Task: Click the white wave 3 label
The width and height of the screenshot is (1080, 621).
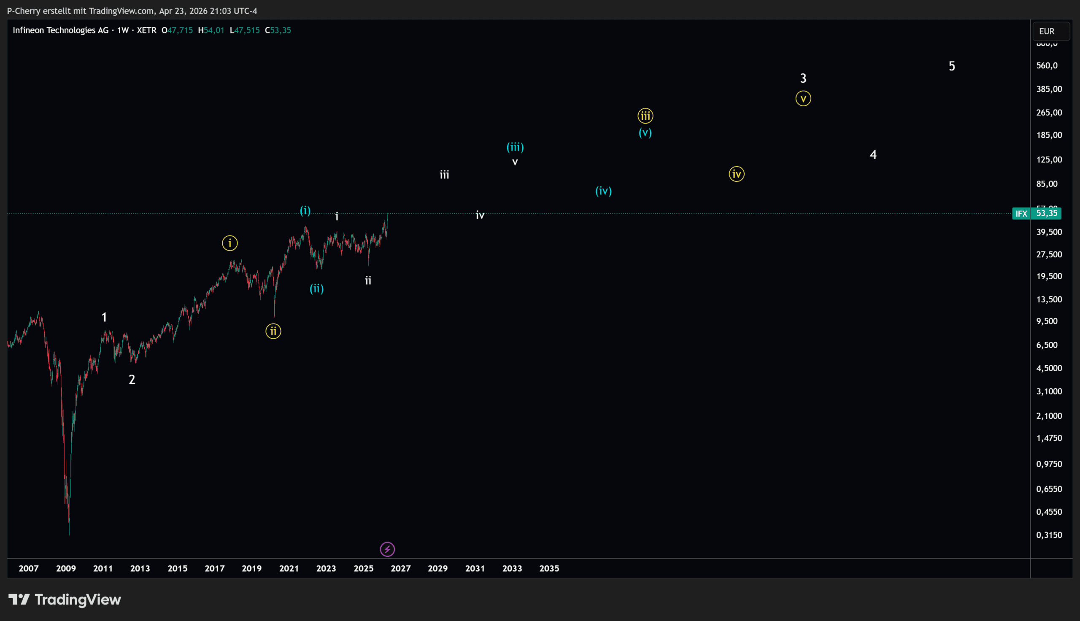Action: 803,78
